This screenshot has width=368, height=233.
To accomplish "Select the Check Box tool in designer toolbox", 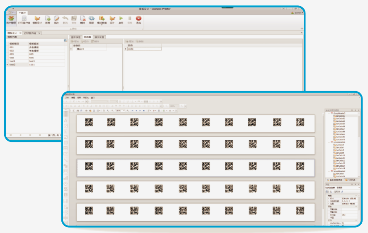I will 66,126.
